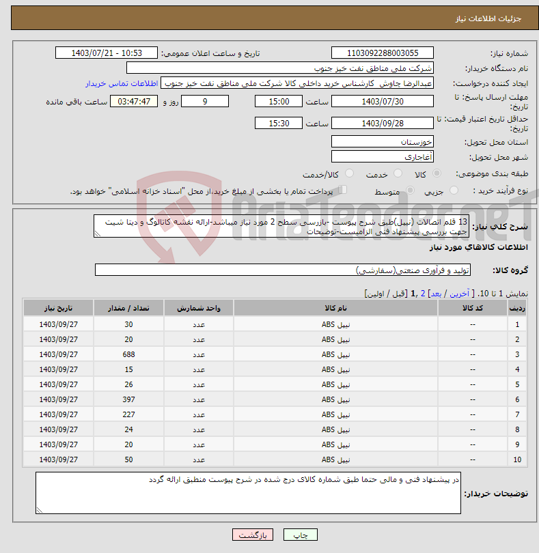
Task: Click quantity 227 in row 7
Action: click(x=128, y=414)
